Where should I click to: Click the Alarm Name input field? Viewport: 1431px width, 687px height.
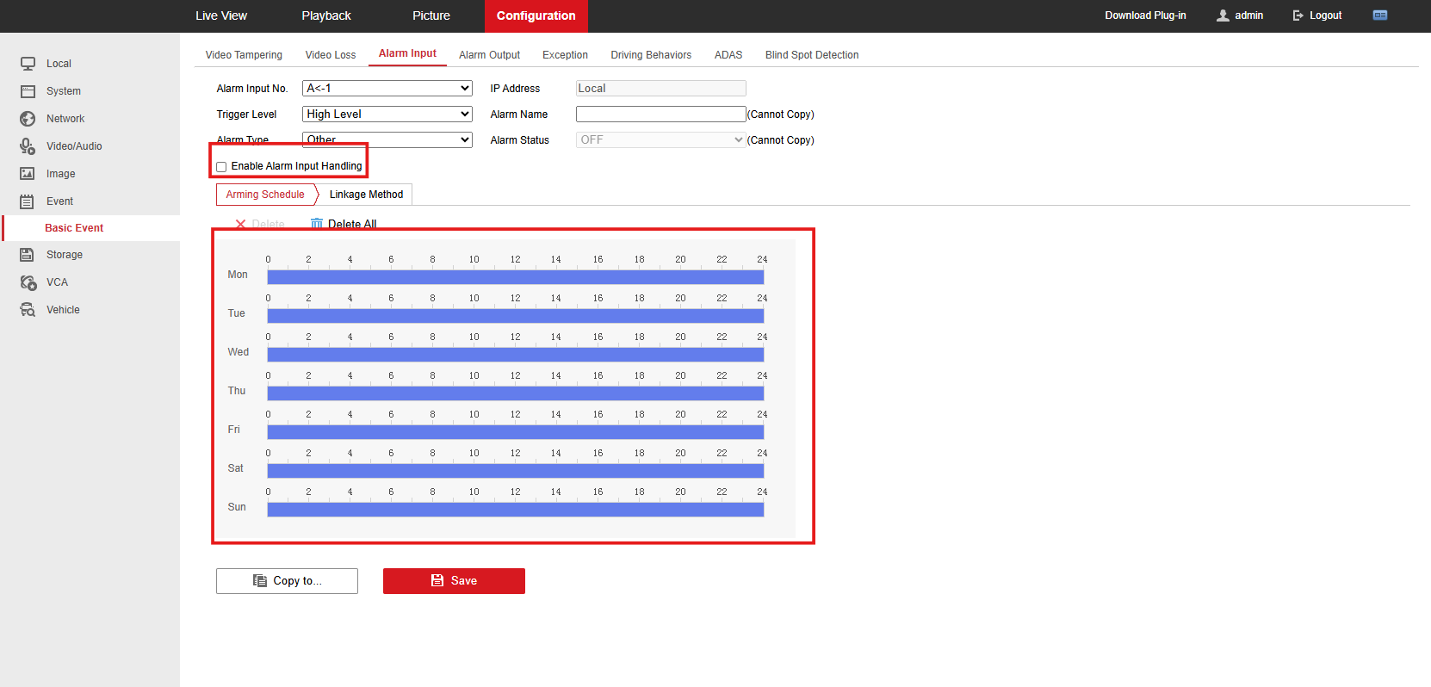click(660, 114)
